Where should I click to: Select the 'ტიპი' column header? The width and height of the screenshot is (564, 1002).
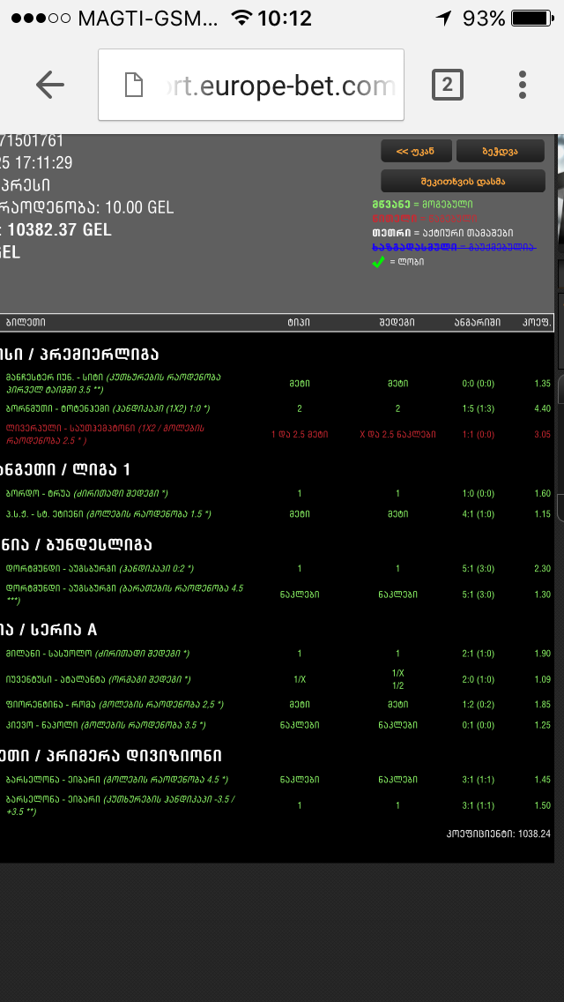point(299,323)
